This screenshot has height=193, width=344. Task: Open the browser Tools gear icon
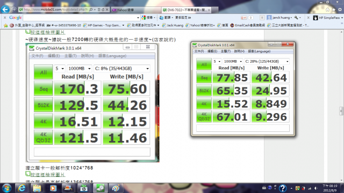tap(340, 10)
